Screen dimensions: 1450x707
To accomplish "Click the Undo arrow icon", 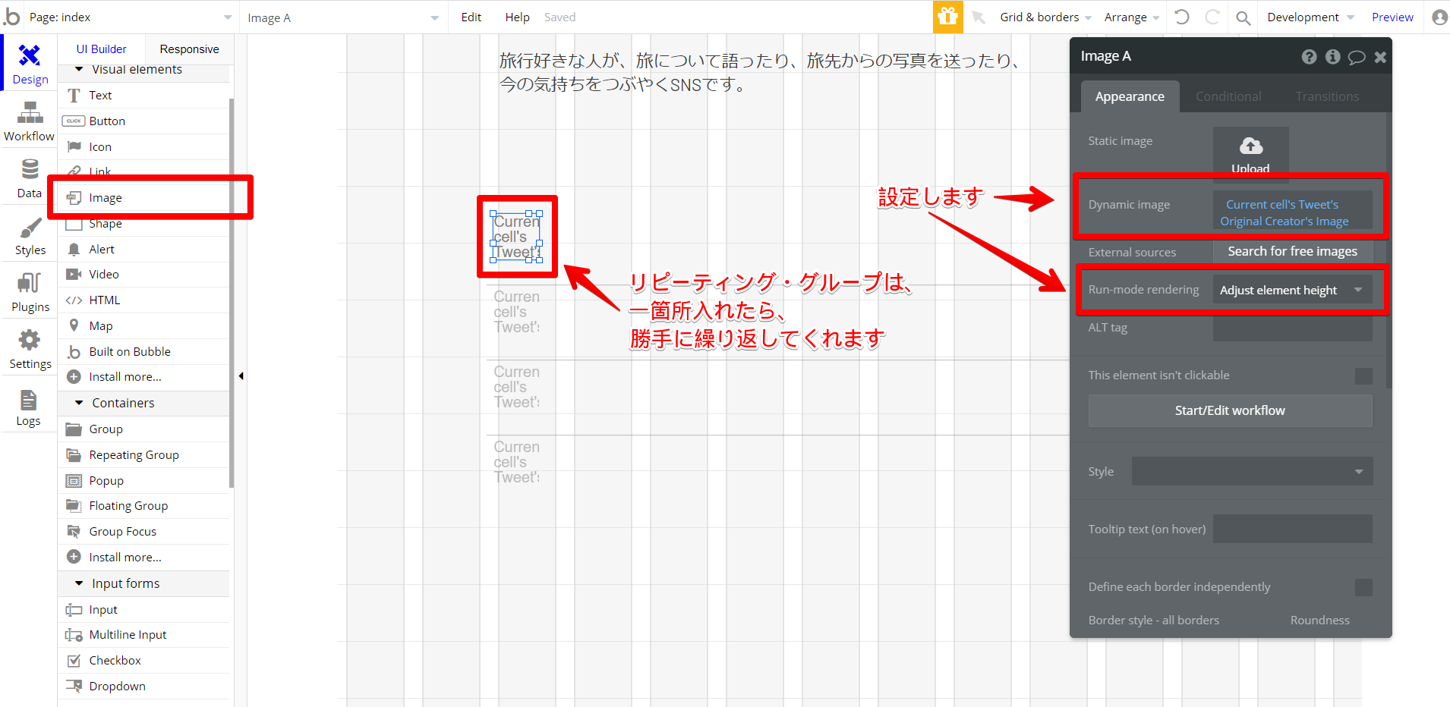I will coord(1181,17).
